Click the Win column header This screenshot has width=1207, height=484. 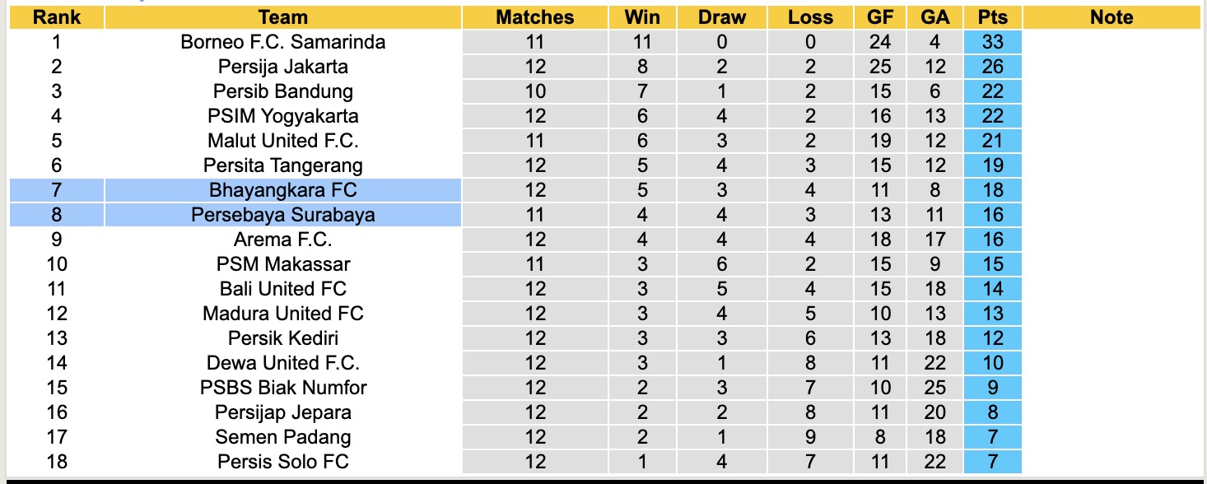click(x=642, y=17)
